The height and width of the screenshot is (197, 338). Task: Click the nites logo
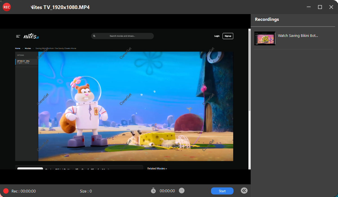(x=31, y=36)
